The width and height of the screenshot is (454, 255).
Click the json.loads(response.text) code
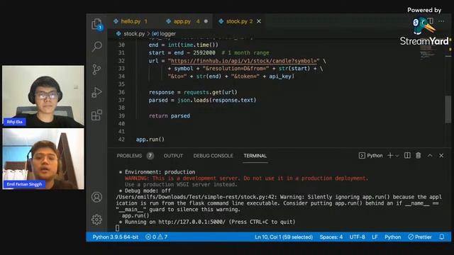216,100
